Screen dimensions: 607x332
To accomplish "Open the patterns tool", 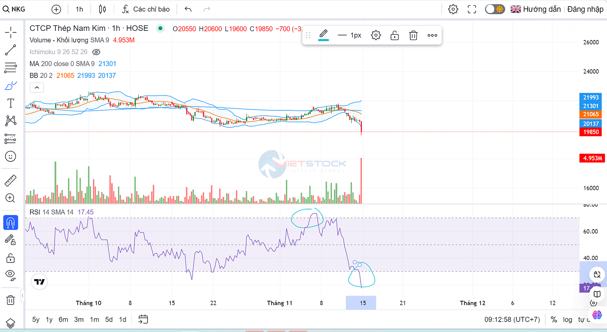I will [10, 121].
